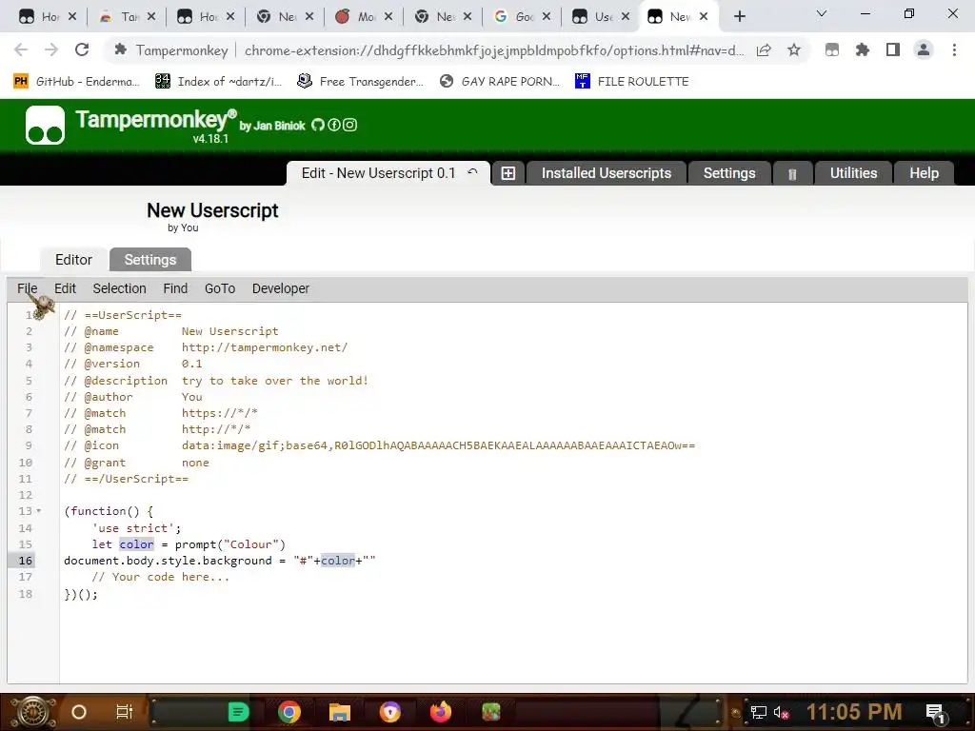975x731 pixels.
Task: Click the '// Your code here...' comment
Action: tap(160, 576)
